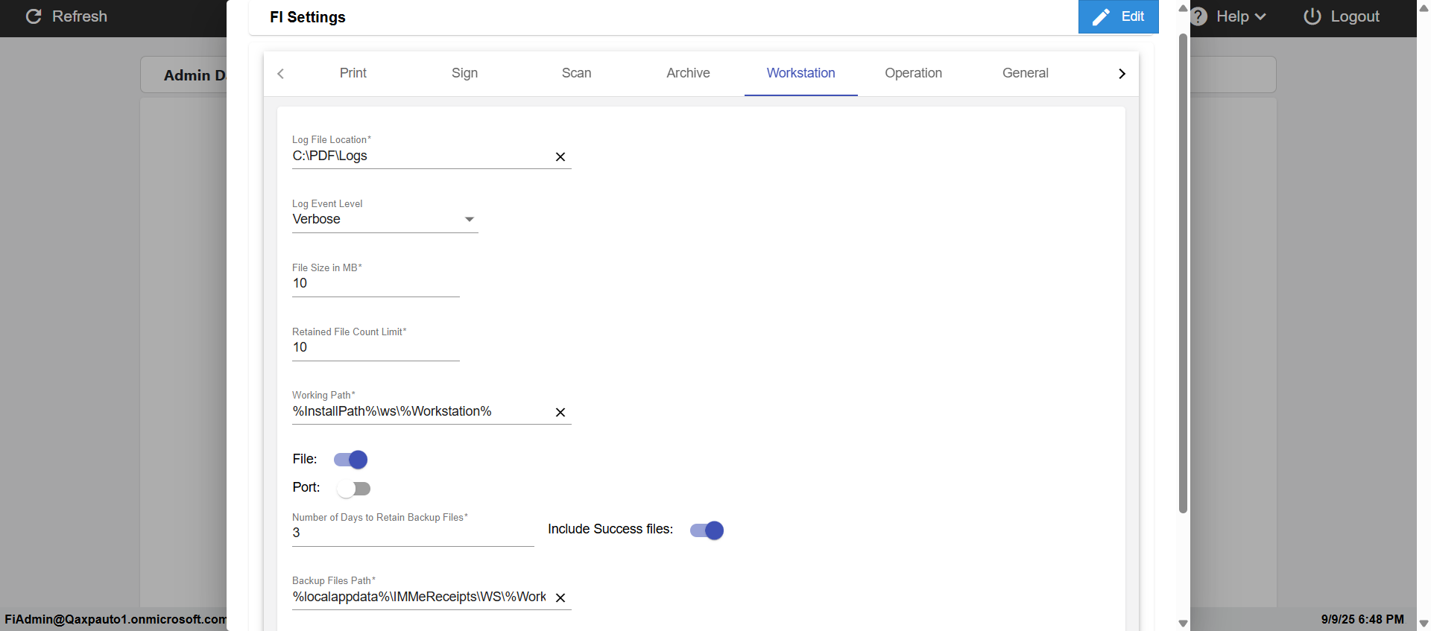Select the Scan tab

pos(576,73)
